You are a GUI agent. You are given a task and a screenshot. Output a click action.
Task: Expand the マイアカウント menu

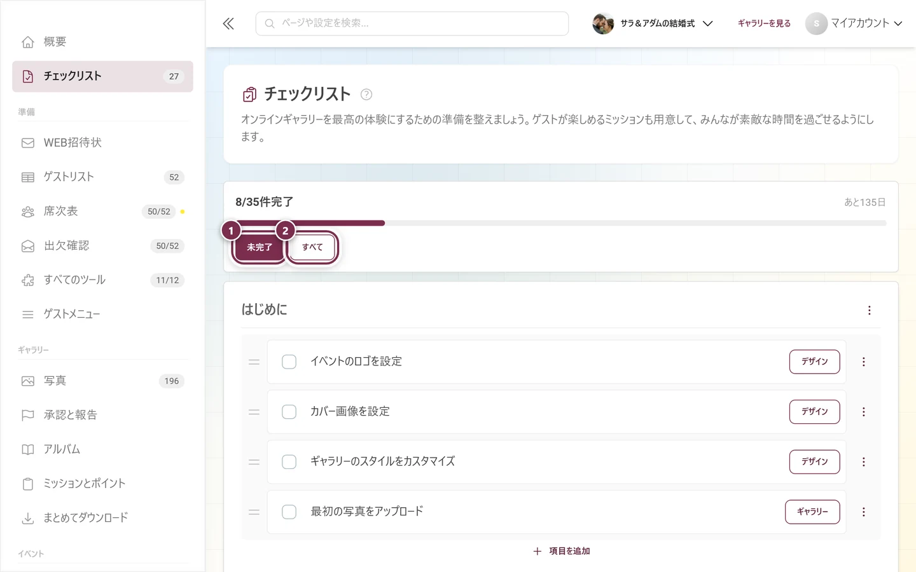click(x=854, y=24)
